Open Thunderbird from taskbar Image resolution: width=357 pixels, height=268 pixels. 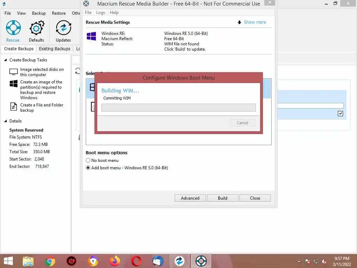158,261
